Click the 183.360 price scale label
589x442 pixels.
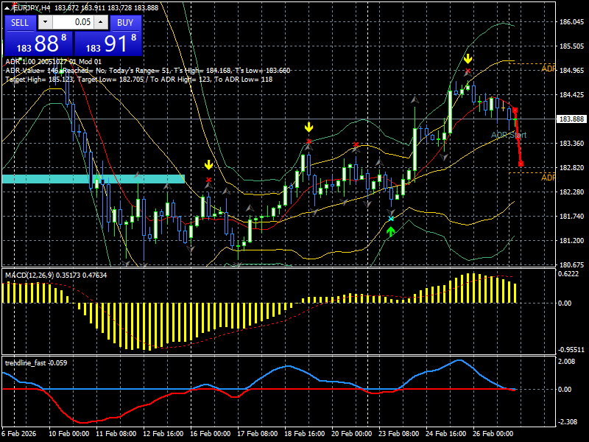[572, 144]
